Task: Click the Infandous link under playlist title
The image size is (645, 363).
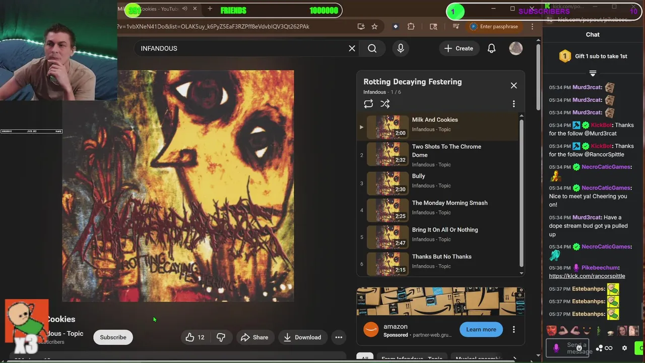Action: 374,92
